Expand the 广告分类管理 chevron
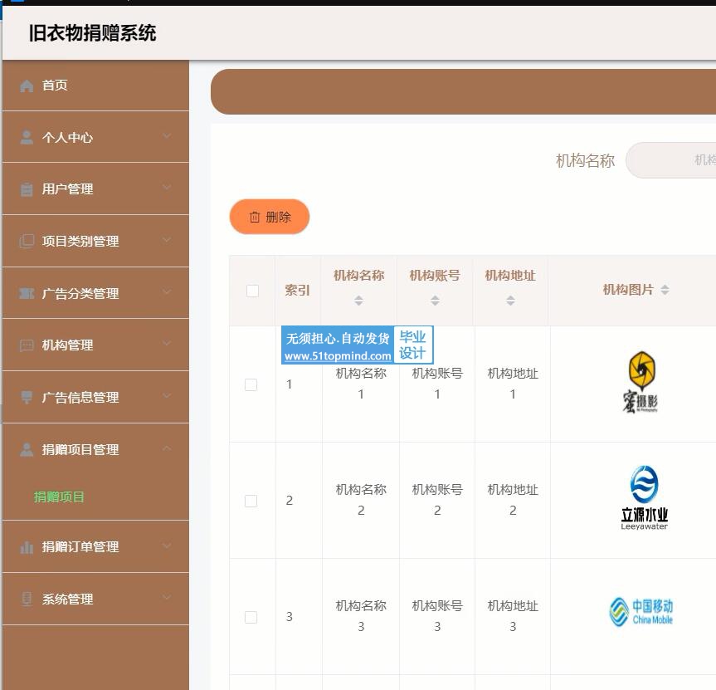The image size is (716, 690). pos(167,291)
